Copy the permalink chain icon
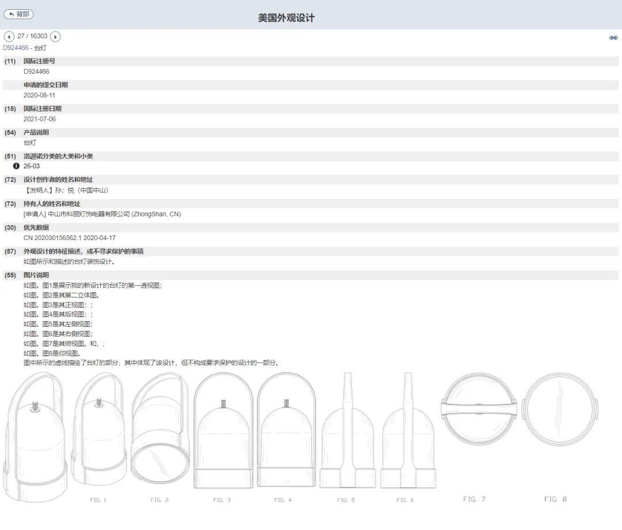Viewport: 622px width, 530px height. click(x=613, y=37)
